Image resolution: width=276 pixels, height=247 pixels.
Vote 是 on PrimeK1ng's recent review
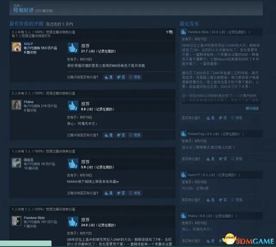coord(210,159)
